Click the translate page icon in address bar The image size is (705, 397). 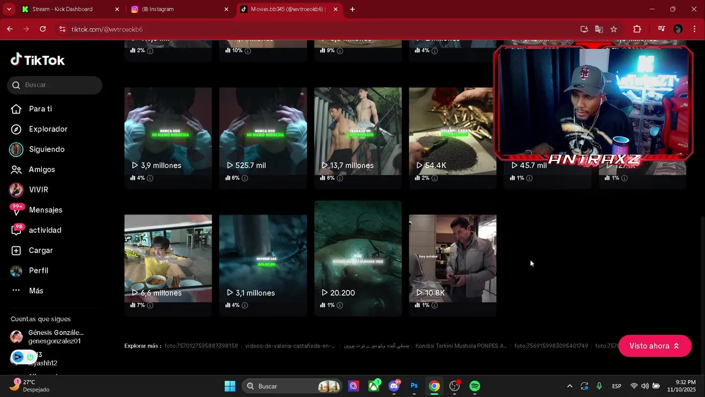599,29
